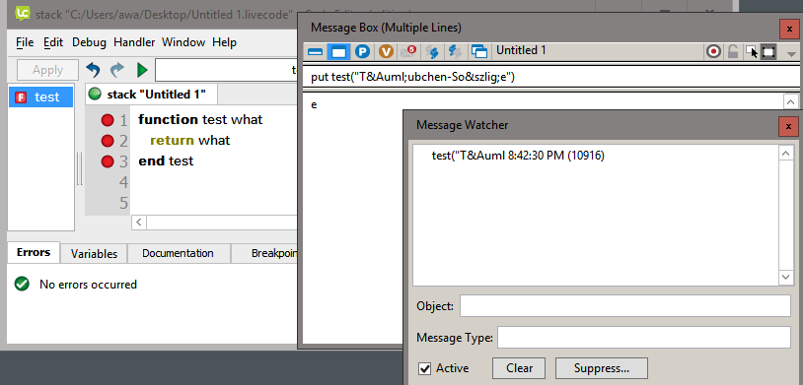This screenshot has height=385, width=803.
Task: Toggle the record icon in Message Box toolbar
Action: 713,51
